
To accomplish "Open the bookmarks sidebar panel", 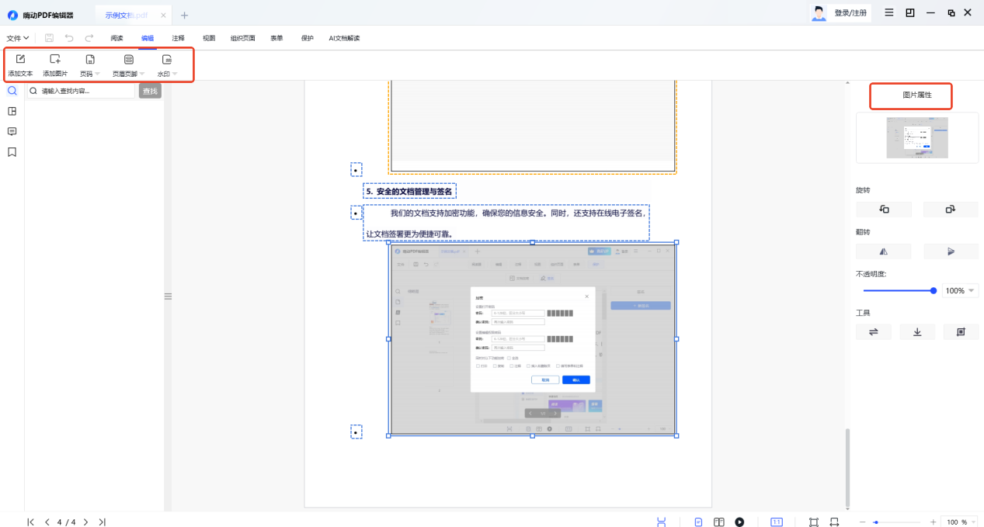I will pos(12,152).
